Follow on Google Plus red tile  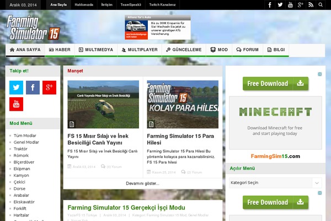point(49,87)
